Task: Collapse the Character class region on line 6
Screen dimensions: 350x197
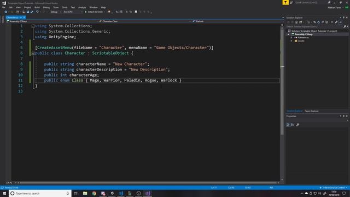Action: click(x=33, y=53)
